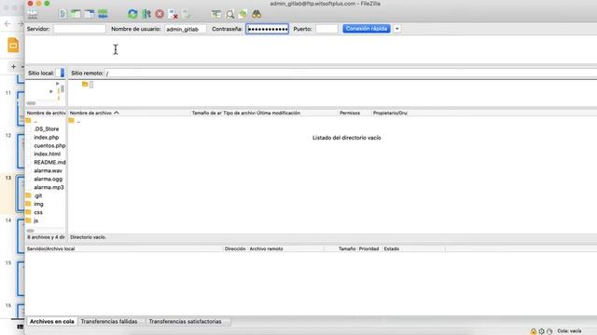Toggle local directory tree icon

click(76, 14)
